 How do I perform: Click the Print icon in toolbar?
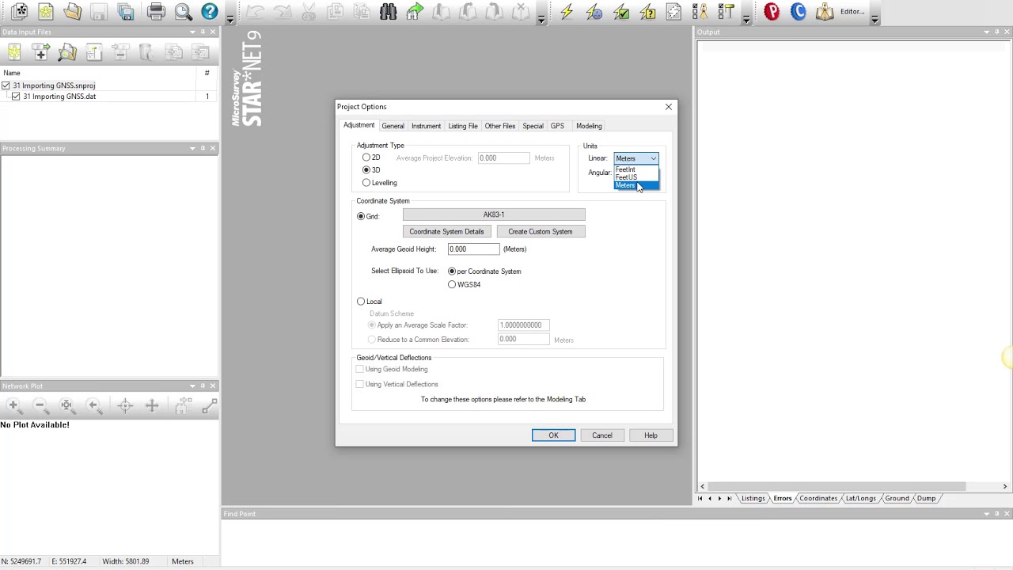point(156,12)
